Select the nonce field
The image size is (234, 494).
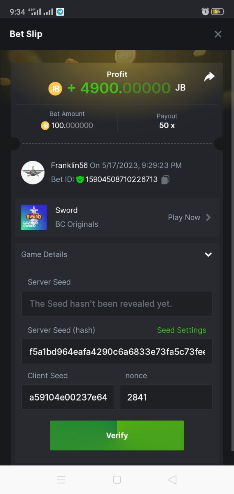[x=166, y=397]
